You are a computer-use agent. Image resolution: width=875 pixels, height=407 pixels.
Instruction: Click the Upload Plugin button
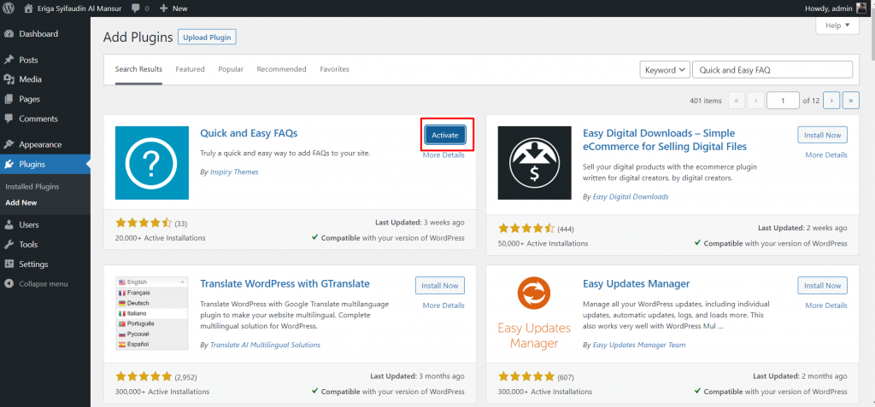click(207, 38)
